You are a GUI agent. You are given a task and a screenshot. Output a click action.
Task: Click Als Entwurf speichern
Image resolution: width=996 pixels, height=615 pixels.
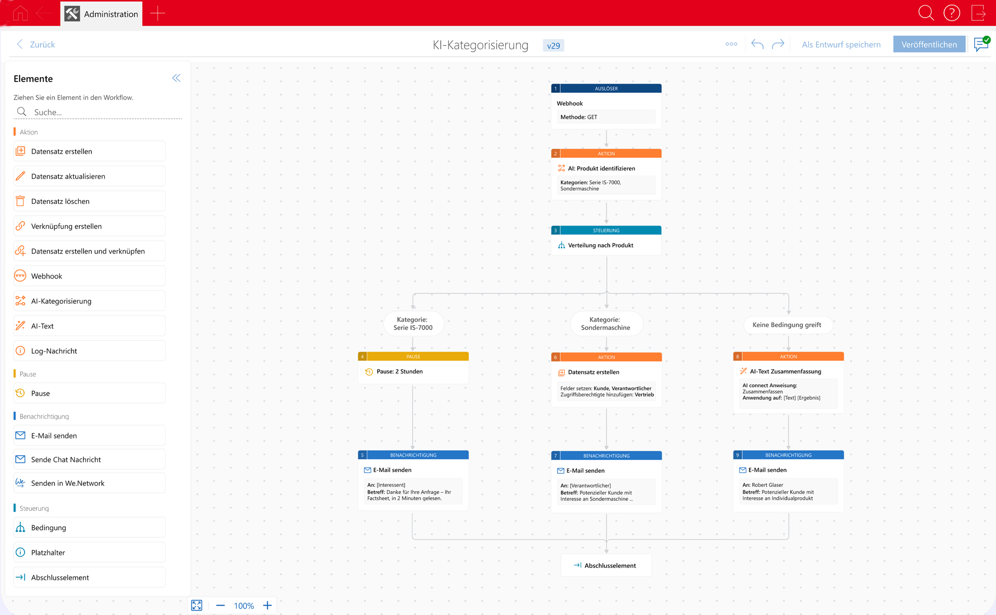pyautogui.click(x=841, y=45)
